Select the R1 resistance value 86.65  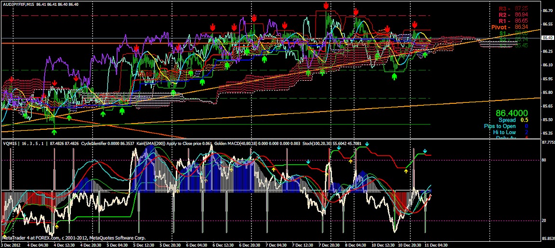pyautogui.click(x=521, y=21)
